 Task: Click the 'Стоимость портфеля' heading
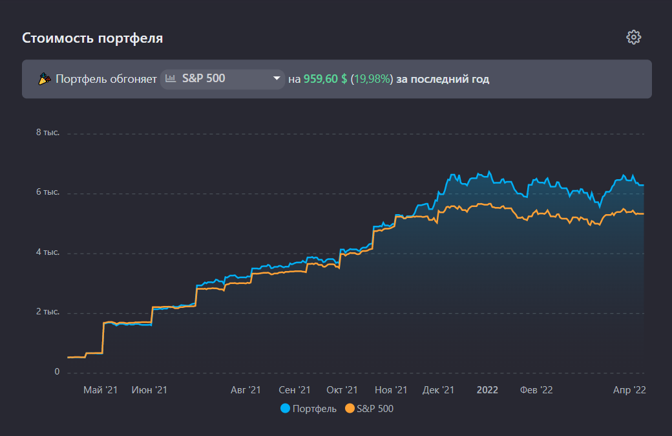coord(92,38)
